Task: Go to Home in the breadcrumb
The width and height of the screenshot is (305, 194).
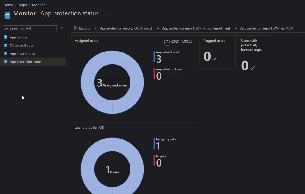Action: [8, 5]
